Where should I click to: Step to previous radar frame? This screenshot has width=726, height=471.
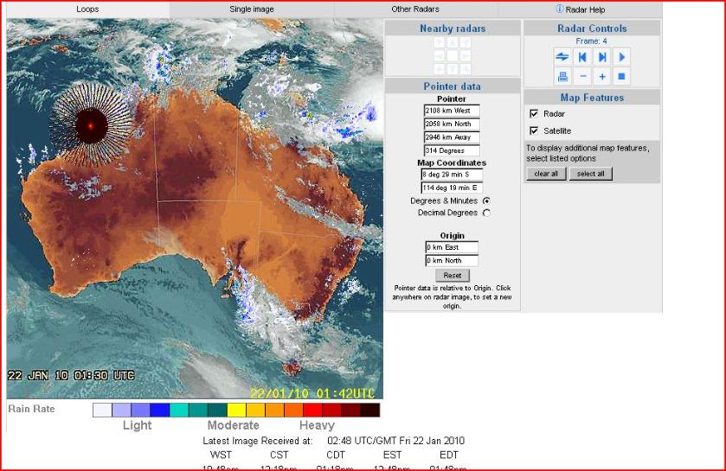[582, 57]
